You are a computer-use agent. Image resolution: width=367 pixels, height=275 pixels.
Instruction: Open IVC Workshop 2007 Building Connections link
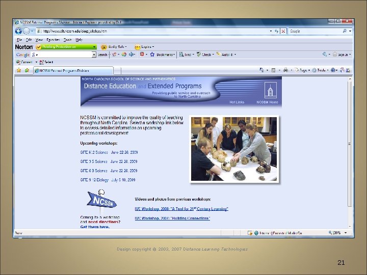coord(172,218)
